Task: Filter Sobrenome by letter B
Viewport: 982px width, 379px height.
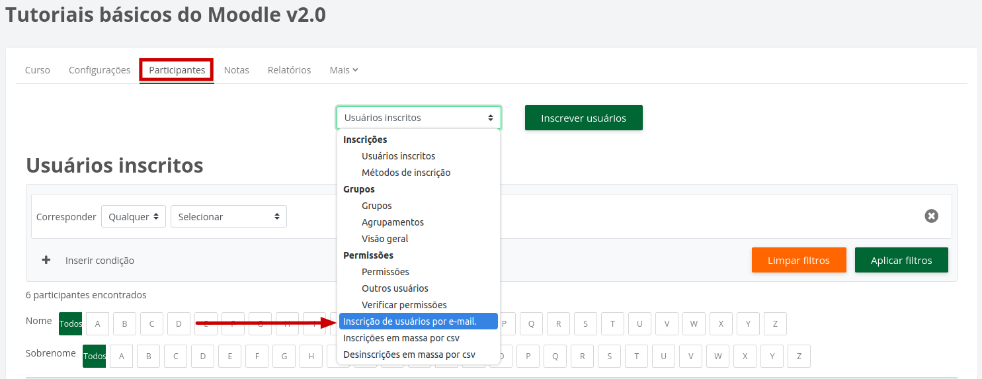Action: click(149, 356)
